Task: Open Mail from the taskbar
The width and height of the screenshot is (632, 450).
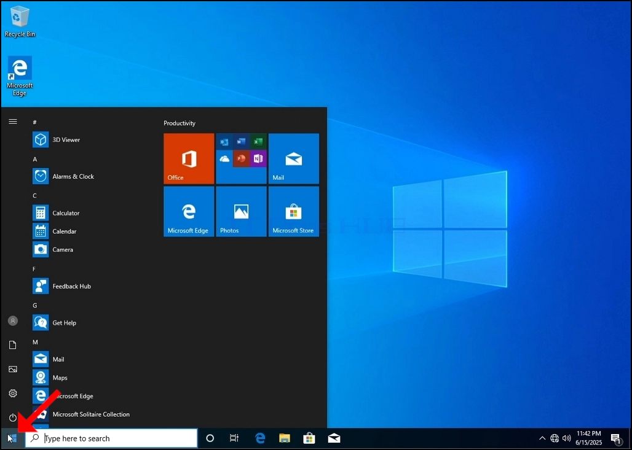Action: [334, 438]
